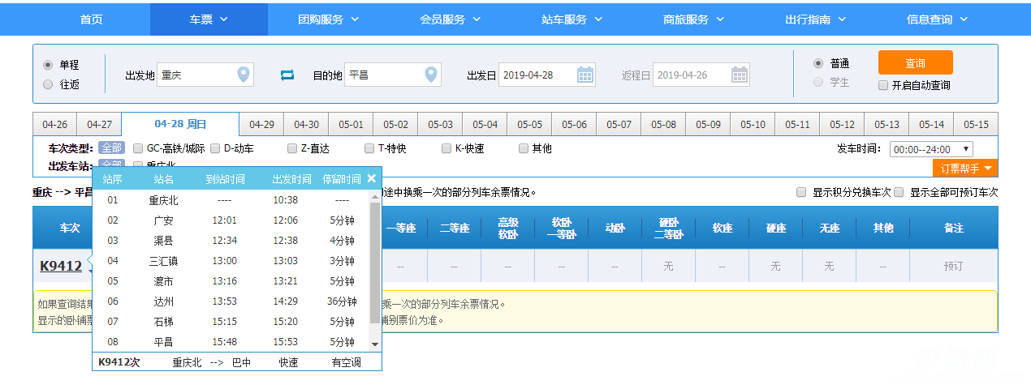Select the 05-01 date tab
The image size is (1031, 389).
pos(351,125)
